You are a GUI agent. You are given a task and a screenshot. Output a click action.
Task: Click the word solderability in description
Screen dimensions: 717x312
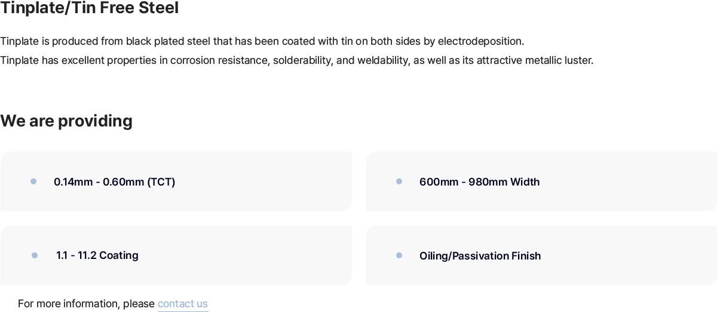[x=302, y=60]
